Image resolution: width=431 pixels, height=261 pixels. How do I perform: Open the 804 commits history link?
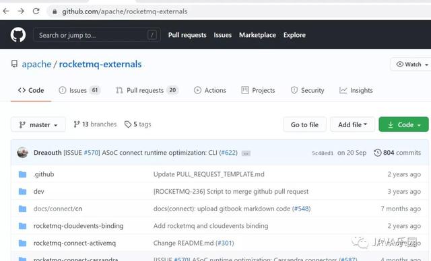[x=397, y=153]
